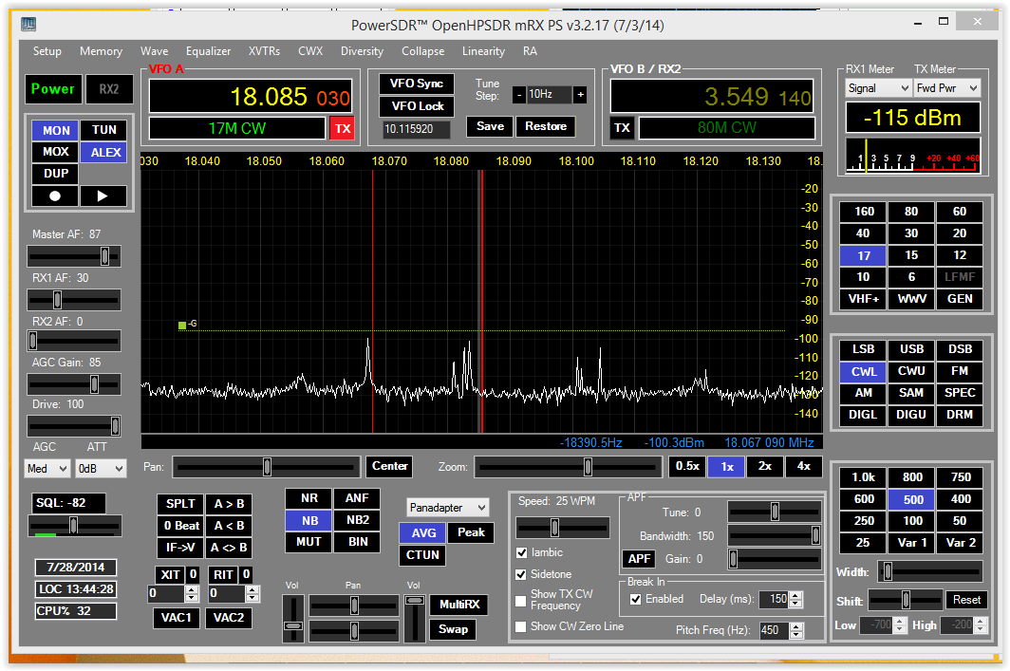Select the USB mode button

click(x=911, y=349)
